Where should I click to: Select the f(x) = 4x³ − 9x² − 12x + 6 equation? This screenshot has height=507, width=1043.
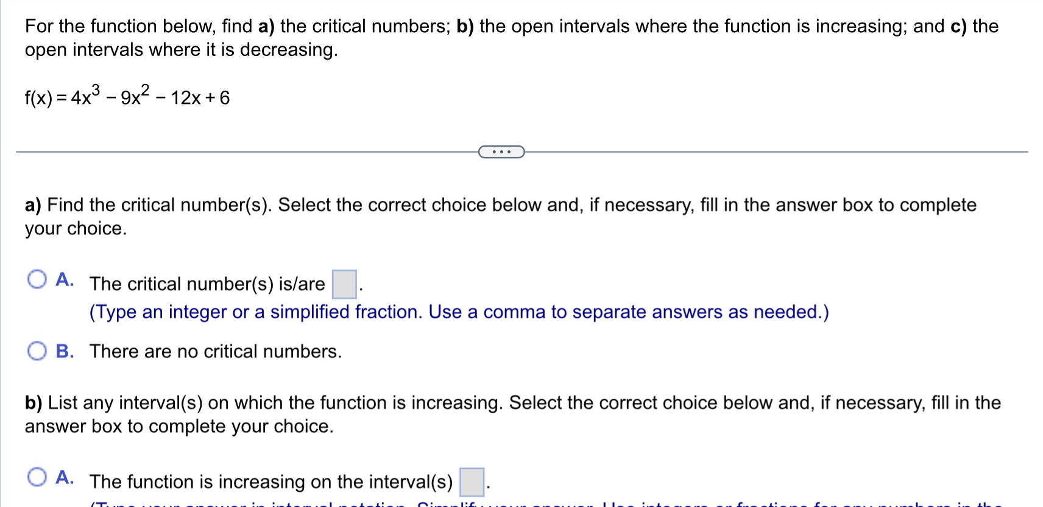coord(127,96)
